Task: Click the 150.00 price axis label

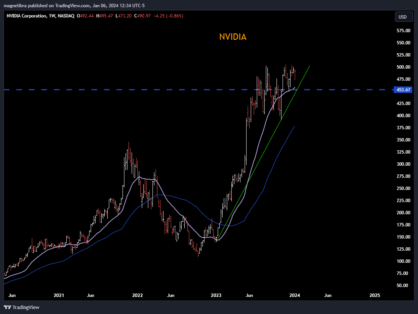Action: [x=403, y=237]
